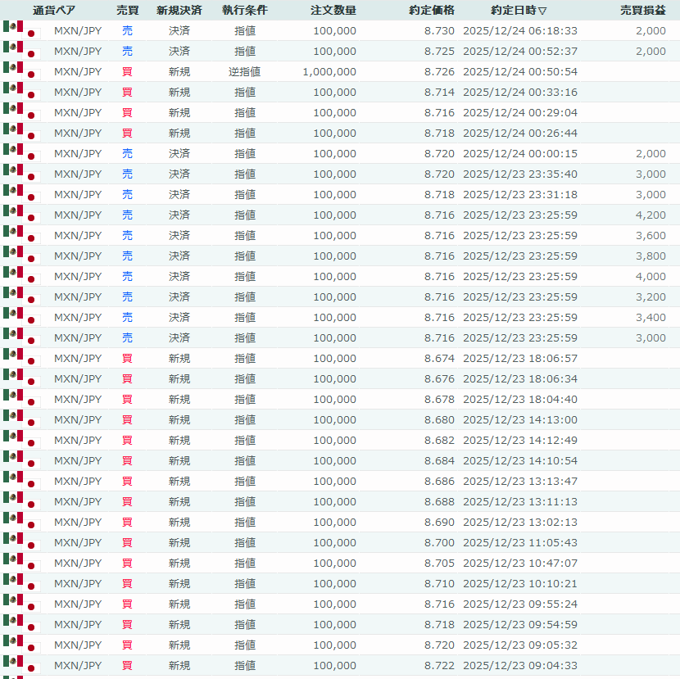Click the 逆指値 execution condition cell
The width and height of the screenshot is (680, 679).
point(244,72)
